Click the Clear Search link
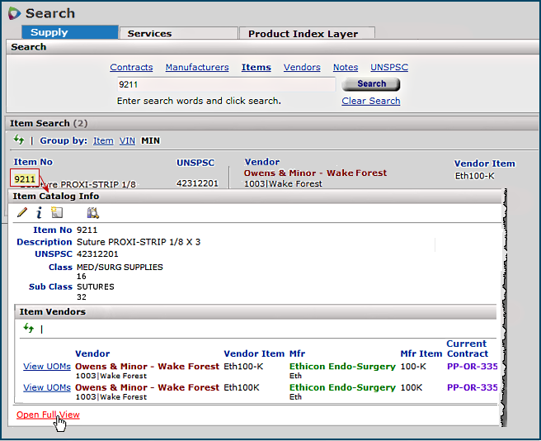 (370, 101)
